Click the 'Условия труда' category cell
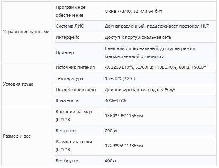The width and height of the screenshot is (219, 168). pyautogui.click(x=28, y=84)
